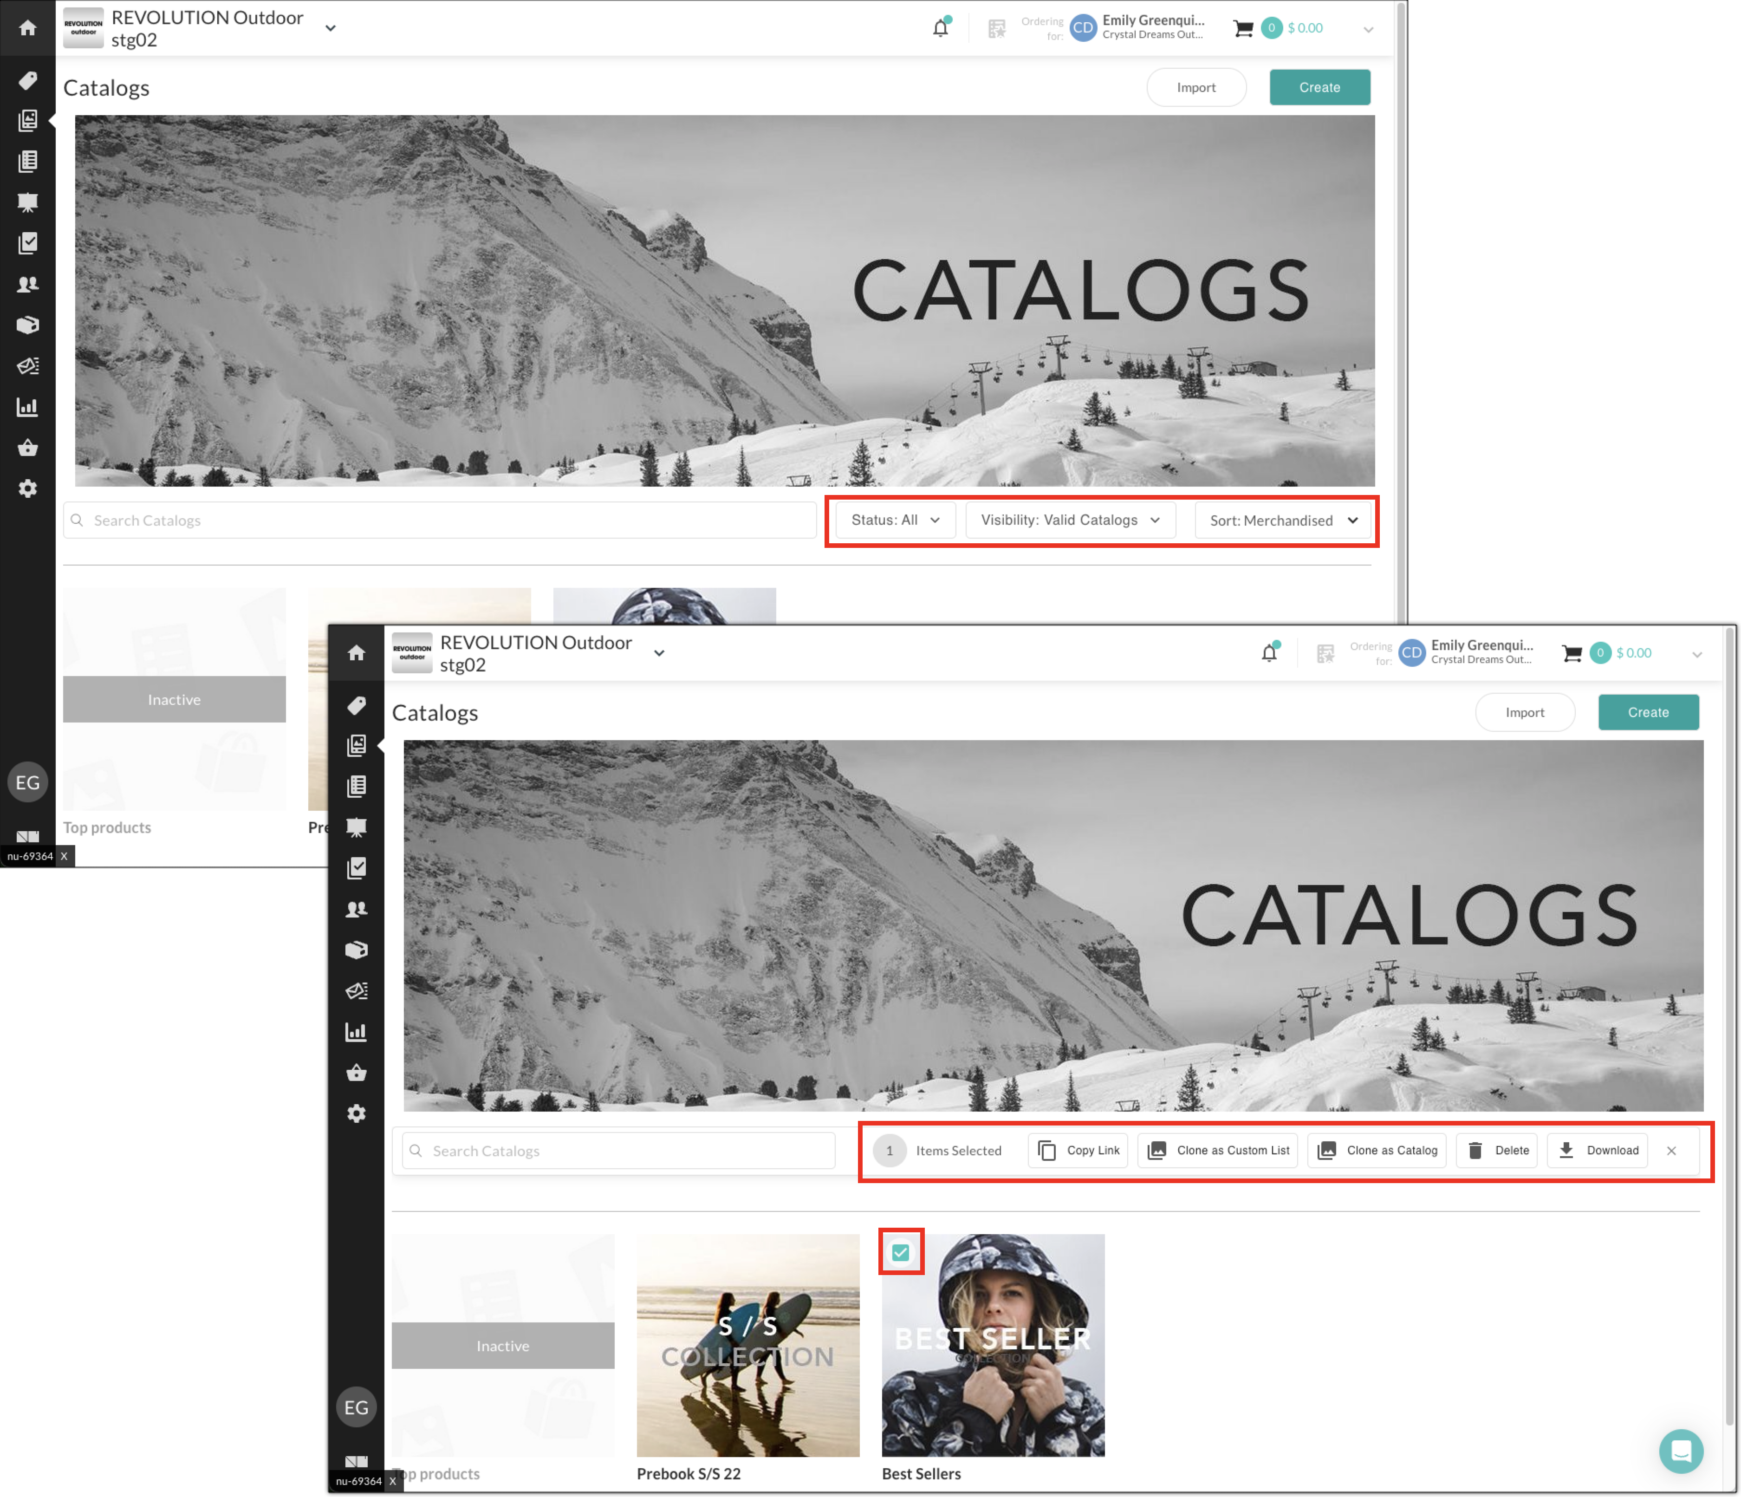1741x1497 pixels.
Task: Click the presentation board icon in top window sidebar
Action: 28,202
